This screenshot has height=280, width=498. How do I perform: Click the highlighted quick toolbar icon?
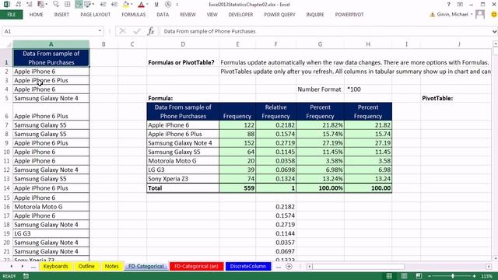[x=79, y=5]
